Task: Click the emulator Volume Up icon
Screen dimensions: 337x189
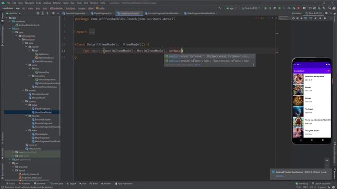Action: pyautogui.click(x=298, y=18)
